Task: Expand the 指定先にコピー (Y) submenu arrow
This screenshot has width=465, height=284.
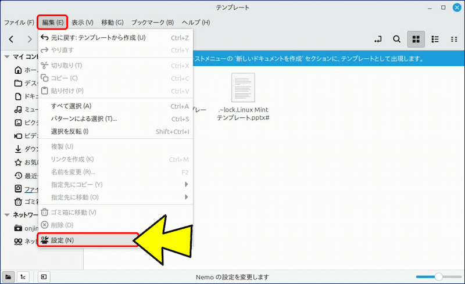Action: coord(186,184)
